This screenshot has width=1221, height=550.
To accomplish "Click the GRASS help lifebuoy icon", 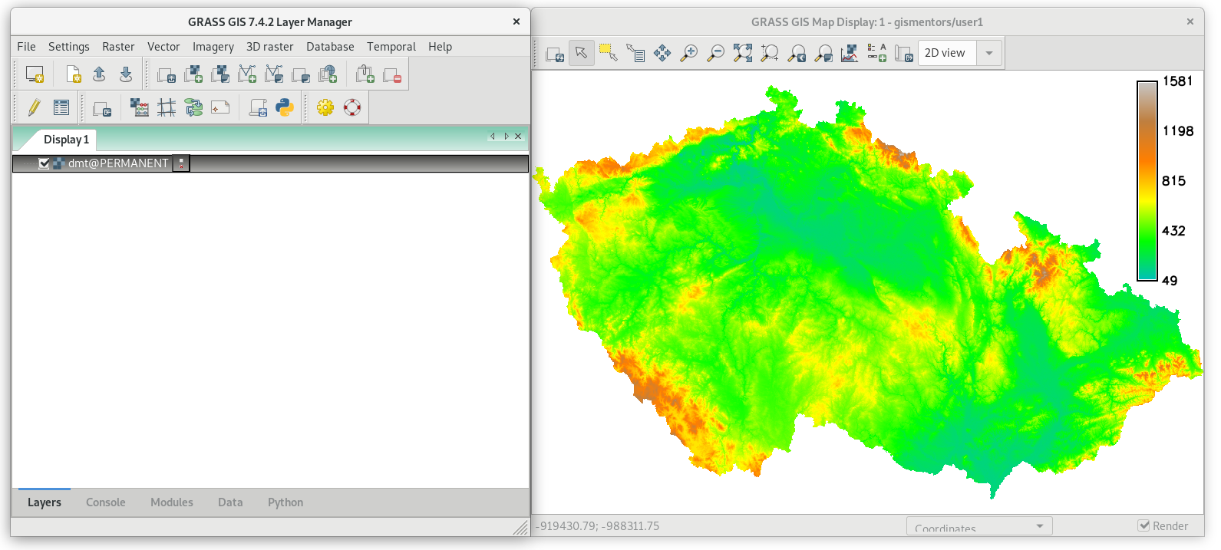I will [x=352, y=107].
